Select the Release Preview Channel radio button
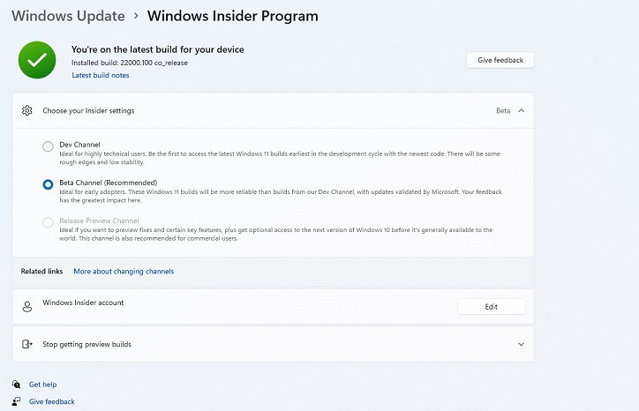 coord(48,222)
